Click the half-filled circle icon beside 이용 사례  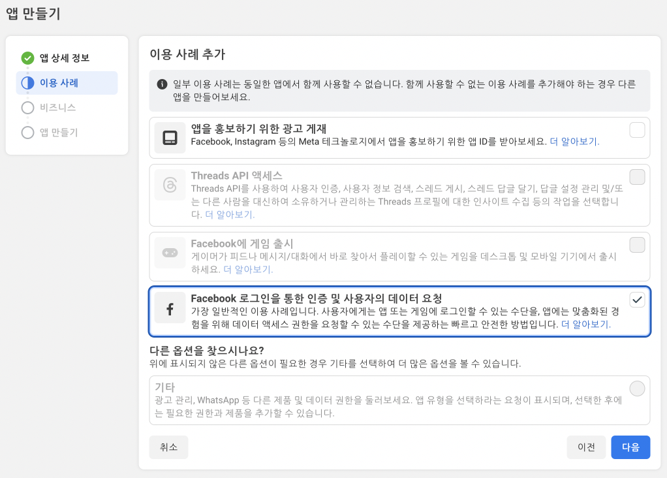(27, 82)
